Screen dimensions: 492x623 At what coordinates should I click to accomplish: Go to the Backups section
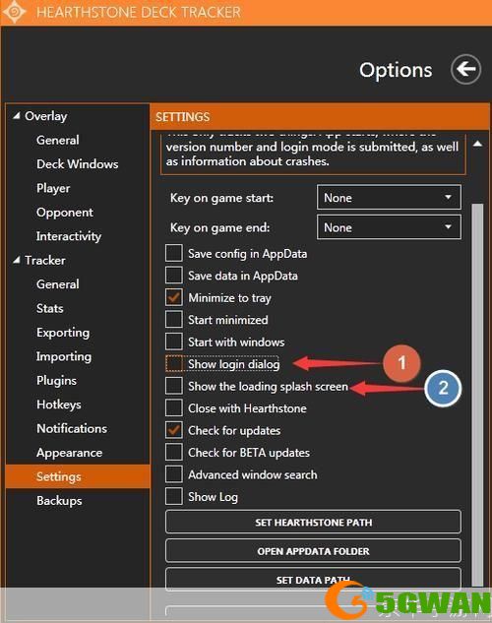coord(59,501)
